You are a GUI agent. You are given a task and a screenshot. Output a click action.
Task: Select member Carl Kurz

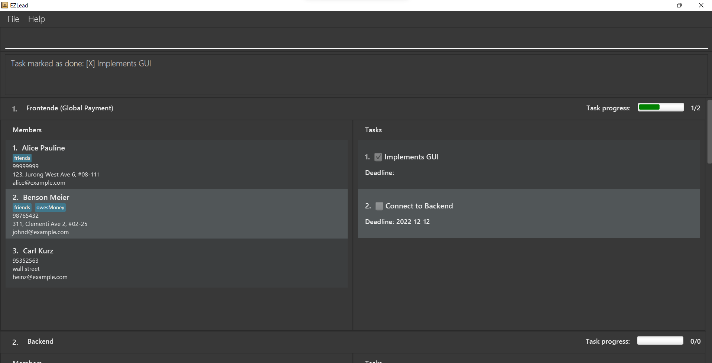click(176, 263)
